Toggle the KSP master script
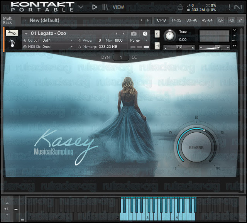 [220, 20]
